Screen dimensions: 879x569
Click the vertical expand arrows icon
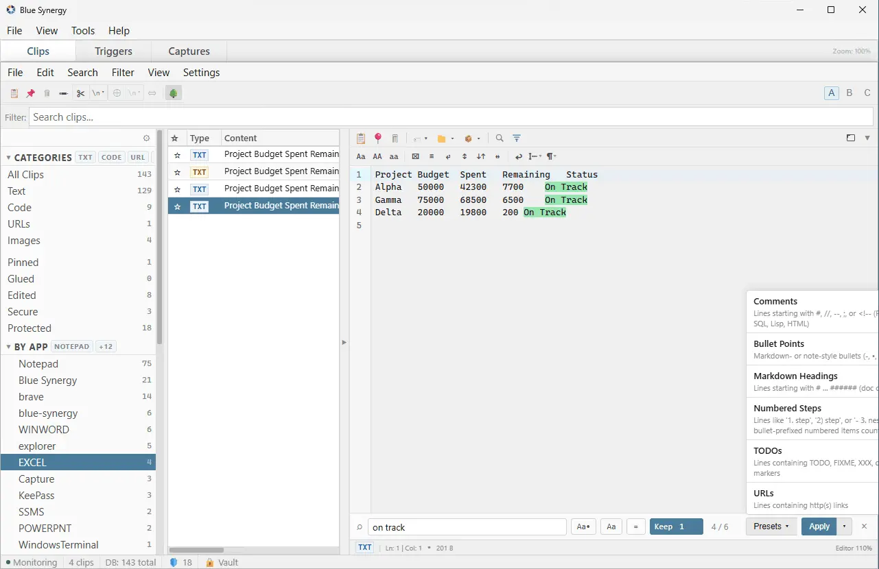[x=465, y=156]
